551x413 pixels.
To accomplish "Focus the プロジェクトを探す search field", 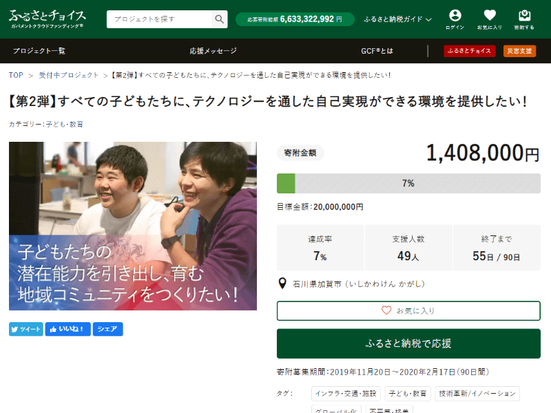I will pyautogui.click(x=159, y=19).
